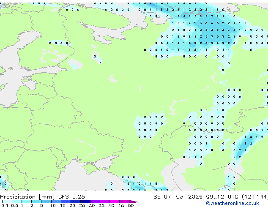Click the legend tick label '10'
This screenshot has height=207, width=268.
click(53, 205)
